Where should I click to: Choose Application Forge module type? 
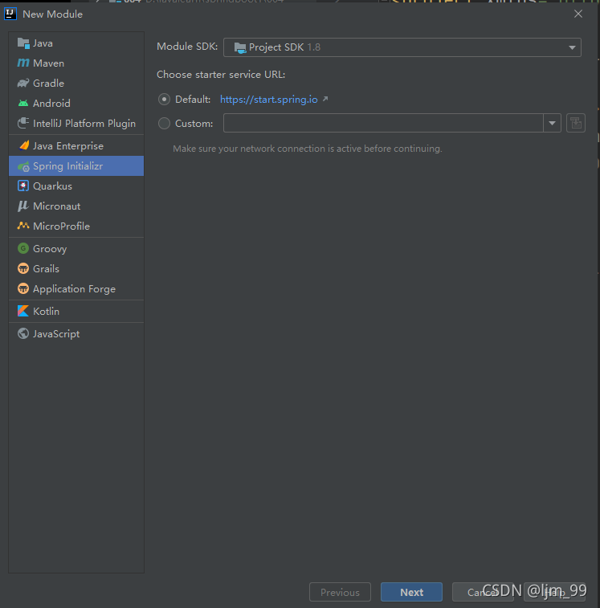tap(76, 289)
